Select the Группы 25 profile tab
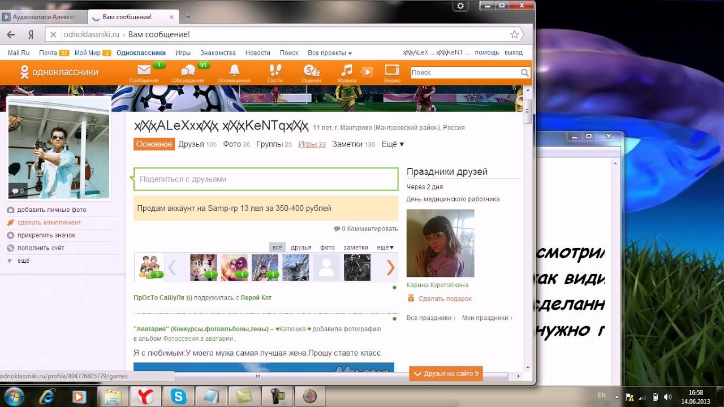724x407 pixels. (274, 144)
